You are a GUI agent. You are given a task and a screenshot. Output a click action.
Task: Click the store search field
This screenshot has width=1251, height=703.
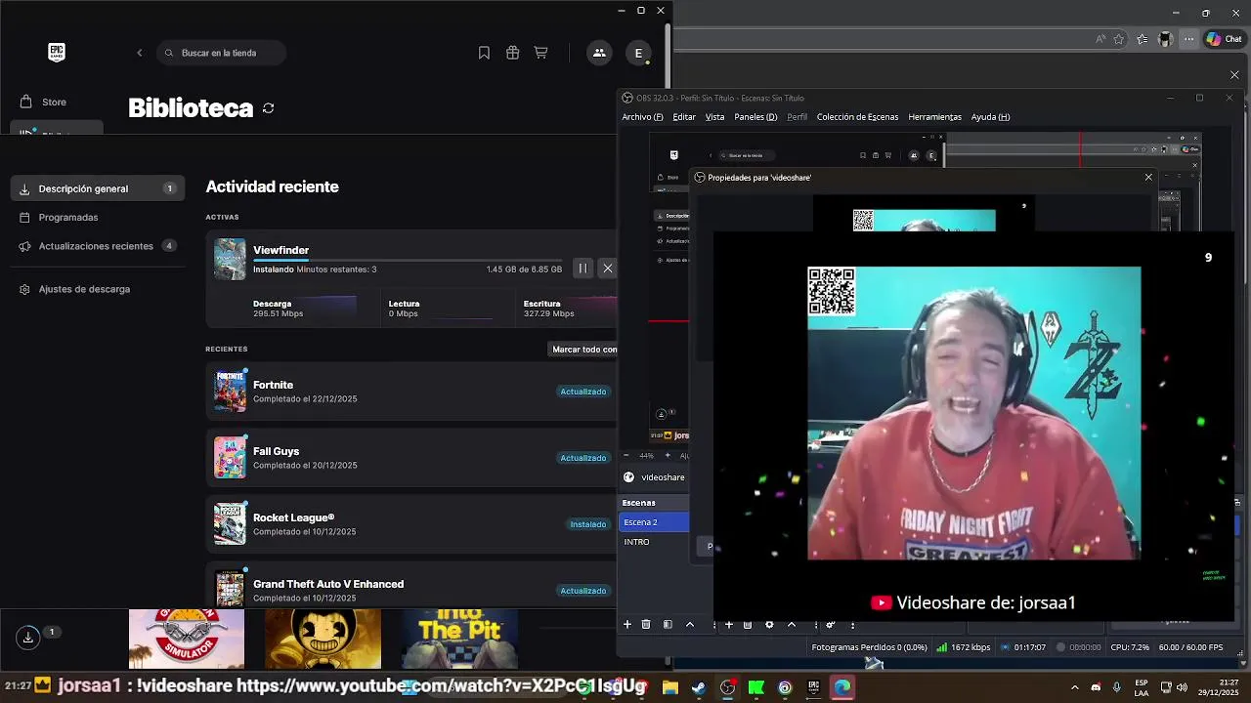coord(222,53)
